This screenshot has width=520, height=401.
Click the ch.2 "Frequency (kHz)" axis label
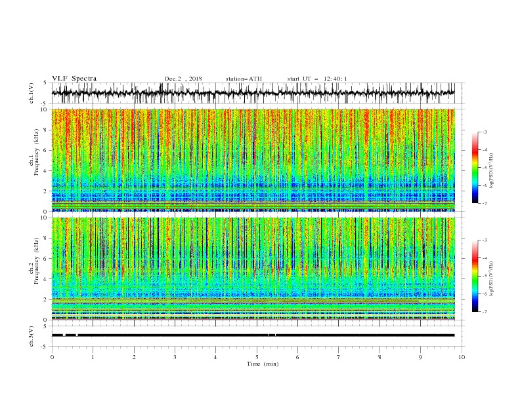point(37,259)
